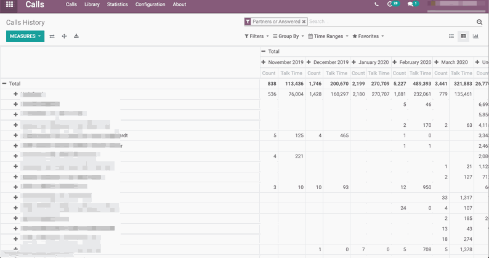Click the Calls app title

pos(34,4)
